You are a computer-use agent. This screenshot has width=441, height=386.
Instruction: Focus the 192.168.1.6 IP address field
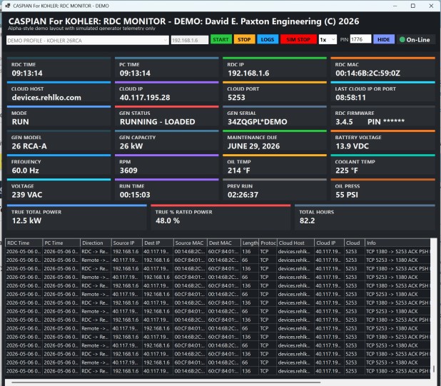click(x=190, y=40)
